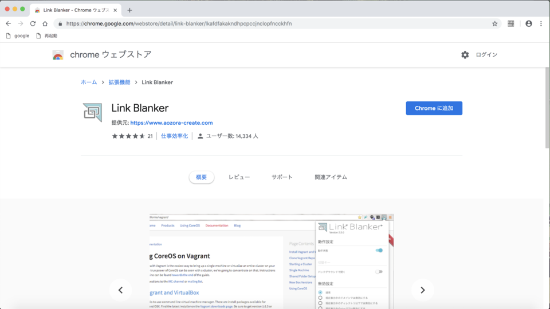Click the Link Blanker extension icon
This screenshot has height=309, width=550.
(x=92, y=113)
